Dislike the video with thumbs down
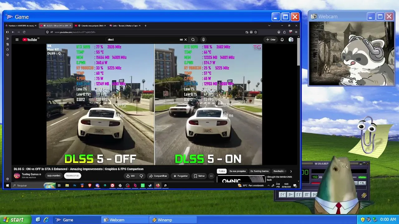Screen dimensions: 399x224 141,176
